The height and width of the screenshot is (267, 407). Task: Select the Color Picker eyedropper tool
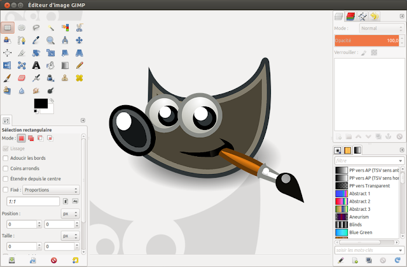pos(36,40)
